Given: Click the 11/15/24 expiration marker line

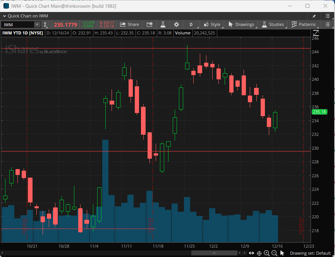Looking at the screenshot, I should coord(153,140).
